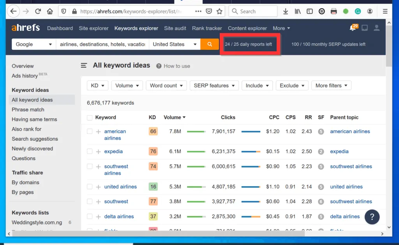Check the southwest airlines row checkbox

[89, 166]
